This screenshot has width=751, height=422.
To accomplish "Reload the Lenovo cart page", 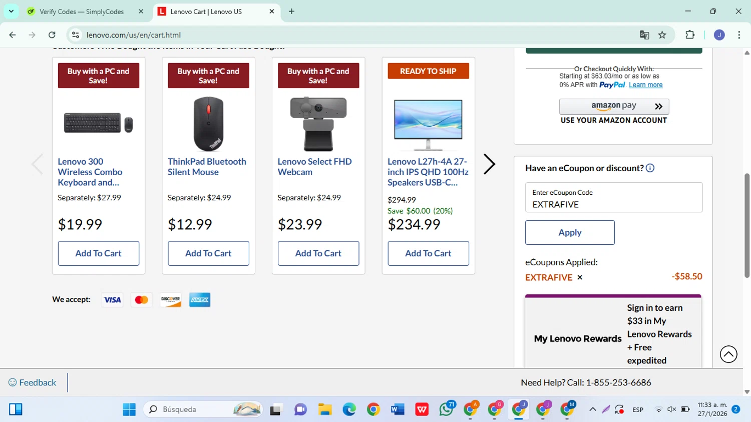I will [52, 35].
